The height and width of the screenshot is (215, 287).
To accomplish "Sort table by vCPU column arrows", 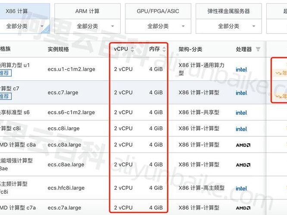I will [x=132, y=49].
